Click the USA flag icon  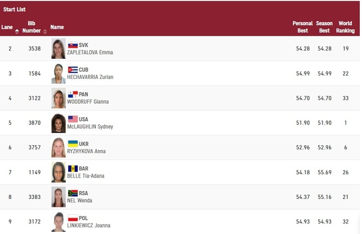pyautogui.click(x=73, y=119)
